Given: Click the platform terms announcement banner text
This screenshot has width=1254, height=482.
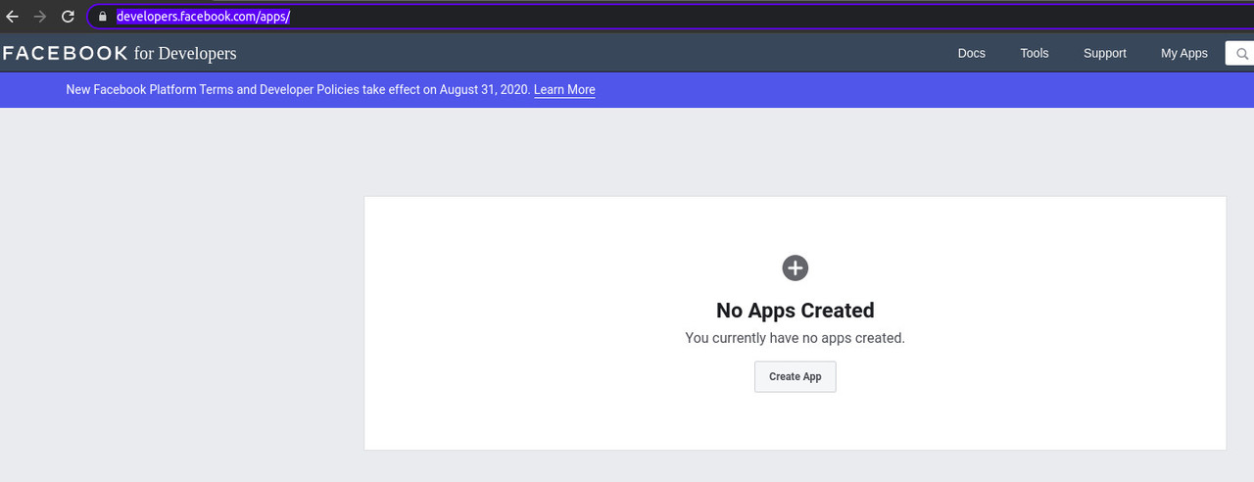Looking at the screenshot, I should [x=298, y=89].
